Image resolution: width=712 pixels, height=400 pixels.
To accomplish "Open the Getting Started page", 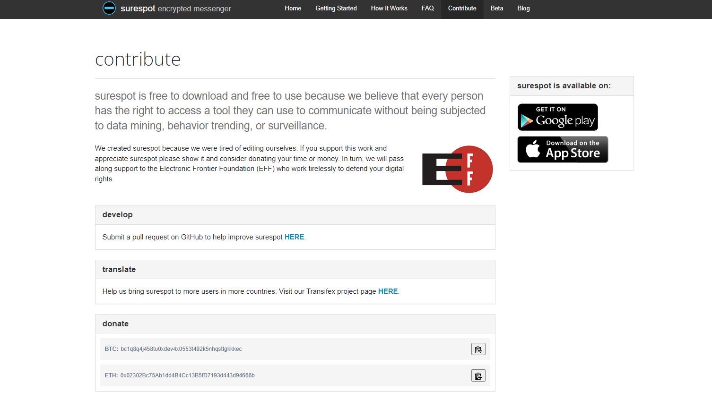I will coord(336,9).
